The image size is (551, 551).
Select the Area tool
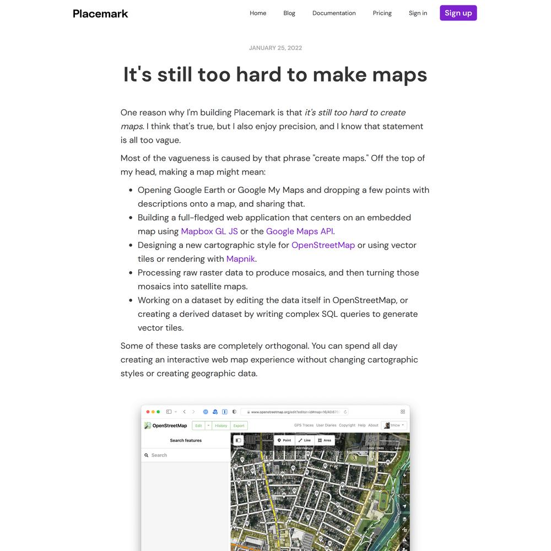pyautogui.click(x=325, y=440)
